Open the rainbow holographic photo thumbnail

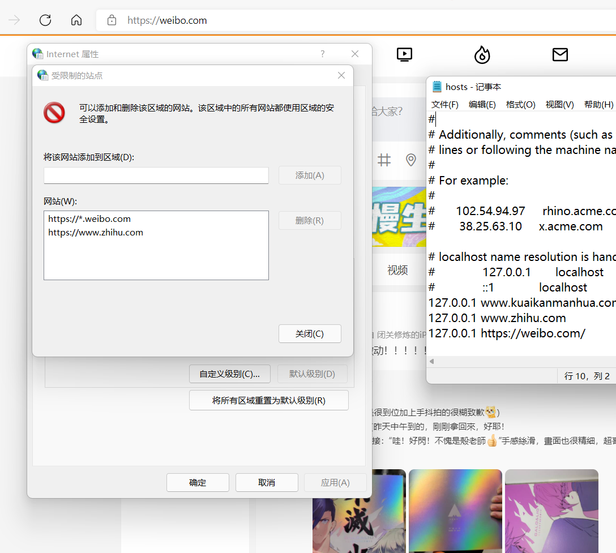coord(455,511)
